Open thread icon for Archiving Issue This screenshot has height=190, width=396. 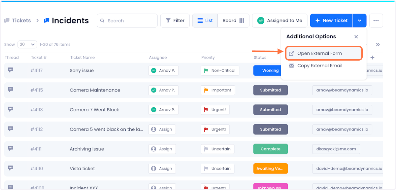(x=11, y=149)
